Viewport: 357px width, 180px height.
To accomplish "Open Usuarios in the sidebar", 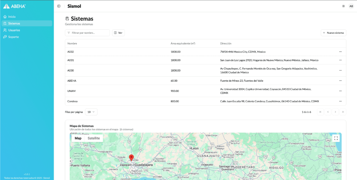I will [x=14, y=30].
